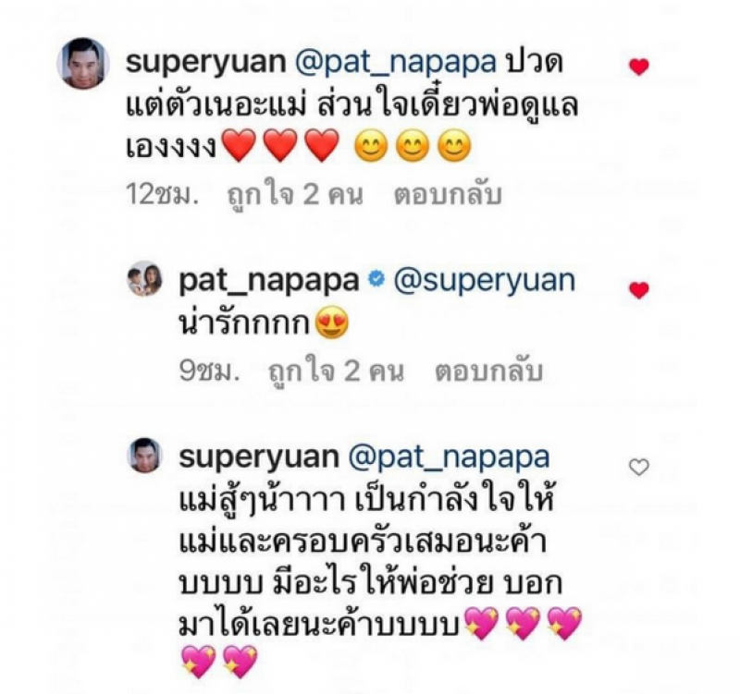The image size is (740, 694).
Task: Open pat_napapa's small avatar picture
Action: click(x=145, y=279)
